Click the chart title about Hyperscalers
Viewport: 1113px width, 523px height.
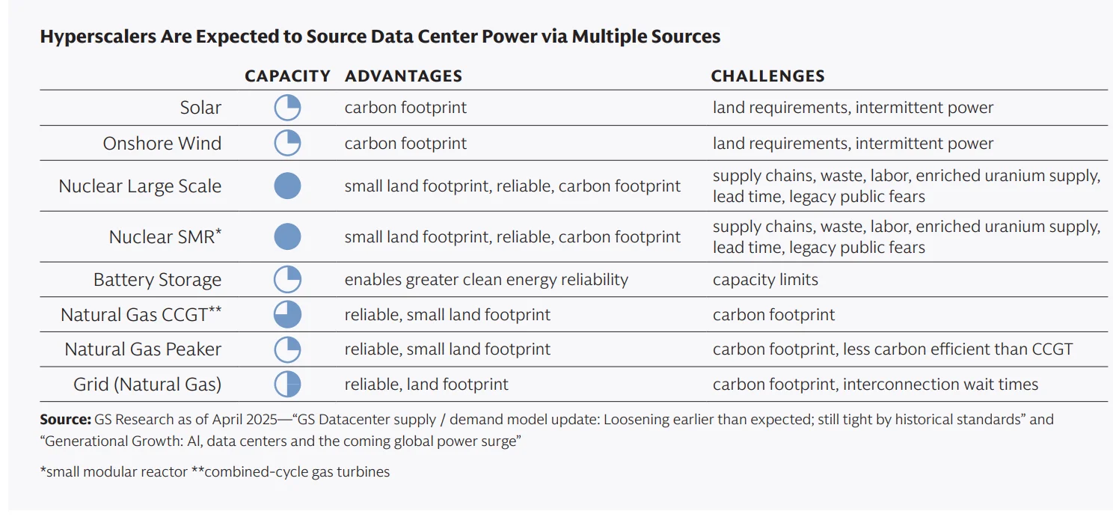tap(380, 37)
